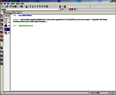Click the first toolbar circle icon
This screenshot has height=95, width=116.
2,6
